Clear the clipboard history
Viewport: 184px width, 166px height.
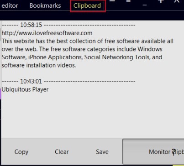coord(62,152)
